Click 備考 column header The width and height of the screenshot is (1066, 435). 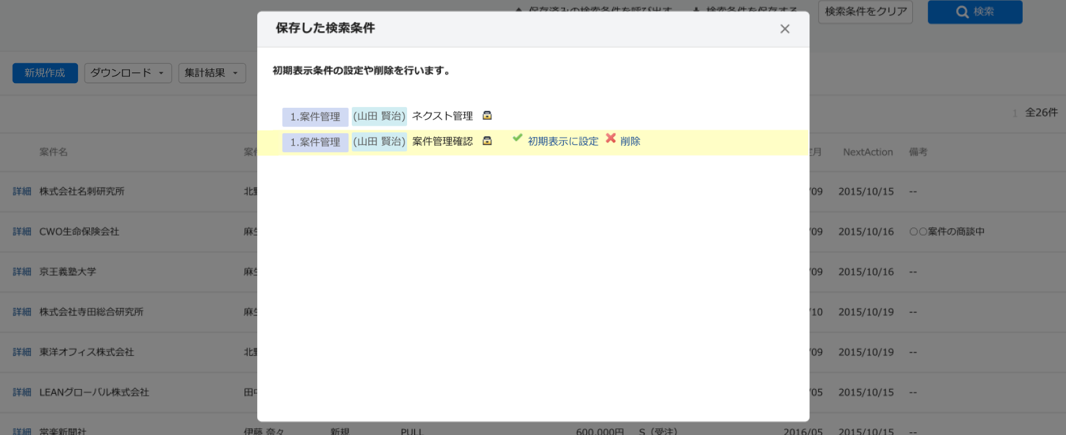(918, 152)
